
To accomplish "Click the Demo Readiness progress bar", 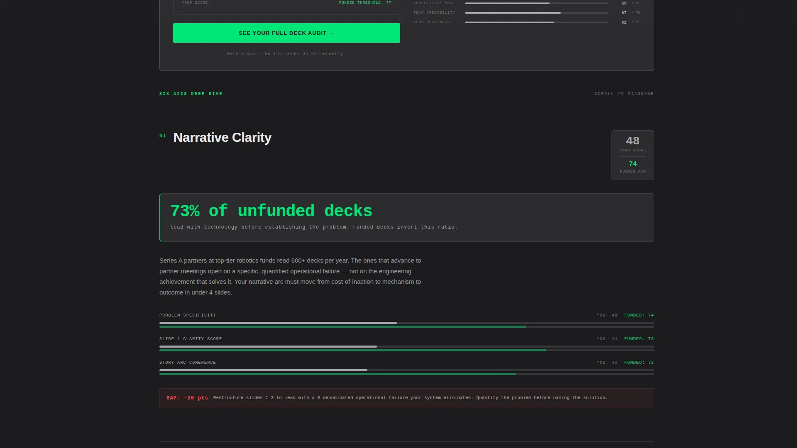I will click(536, 22).
